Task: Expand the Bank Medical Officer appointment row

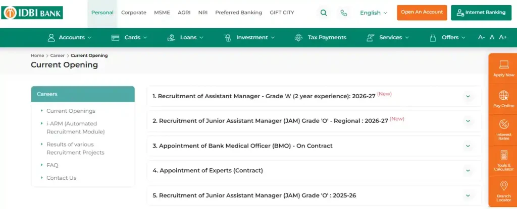Action: tap(468, 146)
